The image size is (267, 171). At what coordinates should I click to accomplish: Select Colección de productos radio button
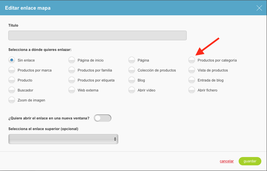tap(132, 70)
